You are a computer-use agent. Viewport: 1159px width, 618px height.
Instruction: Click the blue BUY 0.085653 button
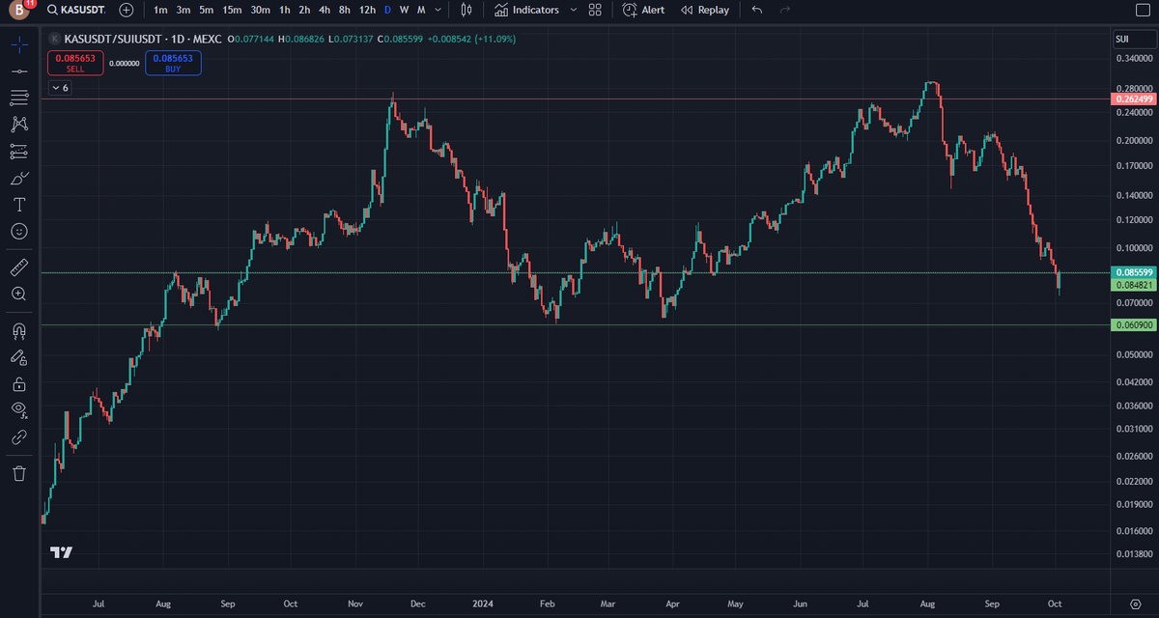pyautogui.click(x=173, y=63)
